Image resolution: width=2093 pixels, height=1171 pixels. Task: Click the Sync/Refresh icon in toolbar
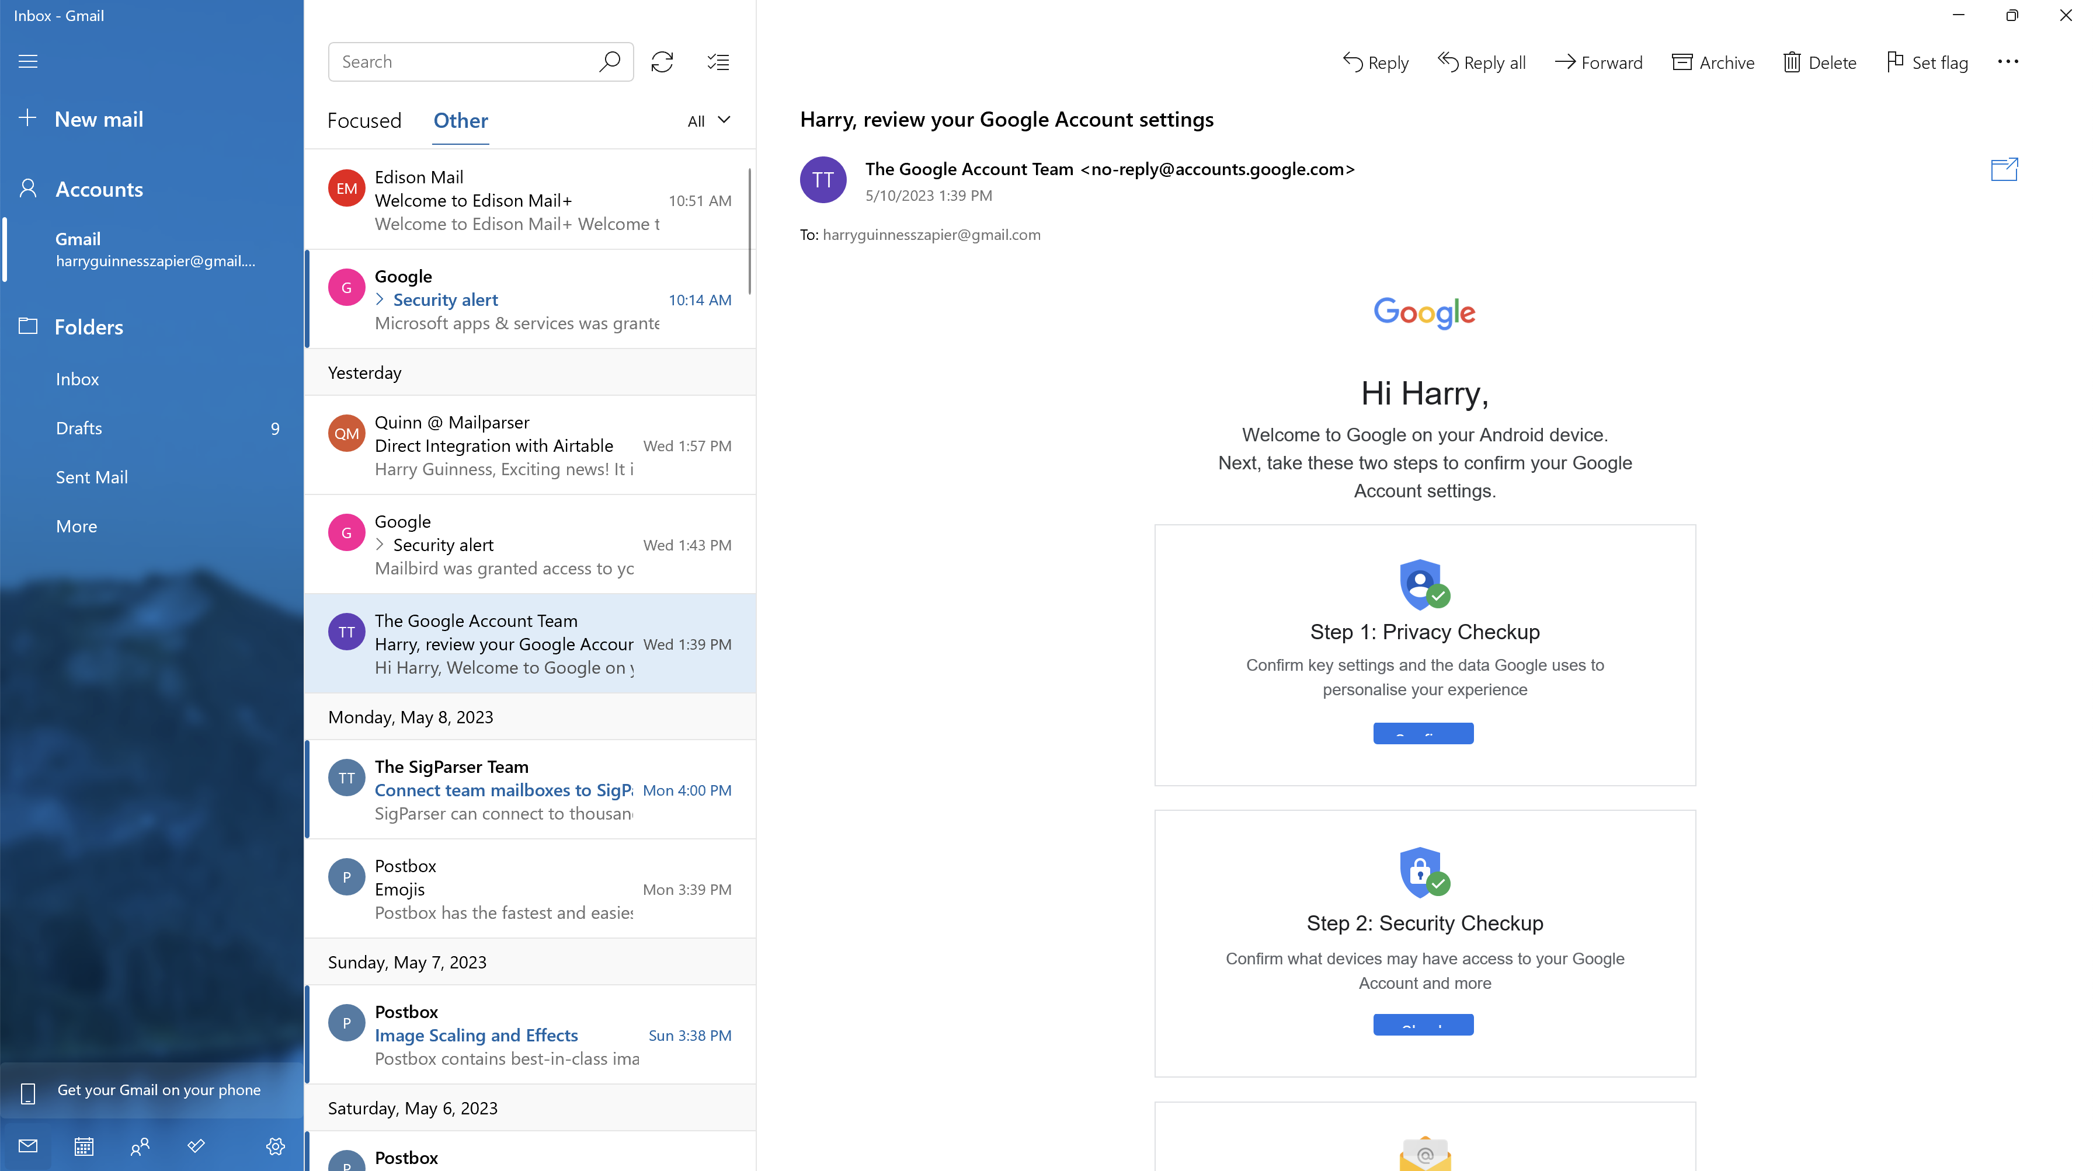[x=663, y=60]
